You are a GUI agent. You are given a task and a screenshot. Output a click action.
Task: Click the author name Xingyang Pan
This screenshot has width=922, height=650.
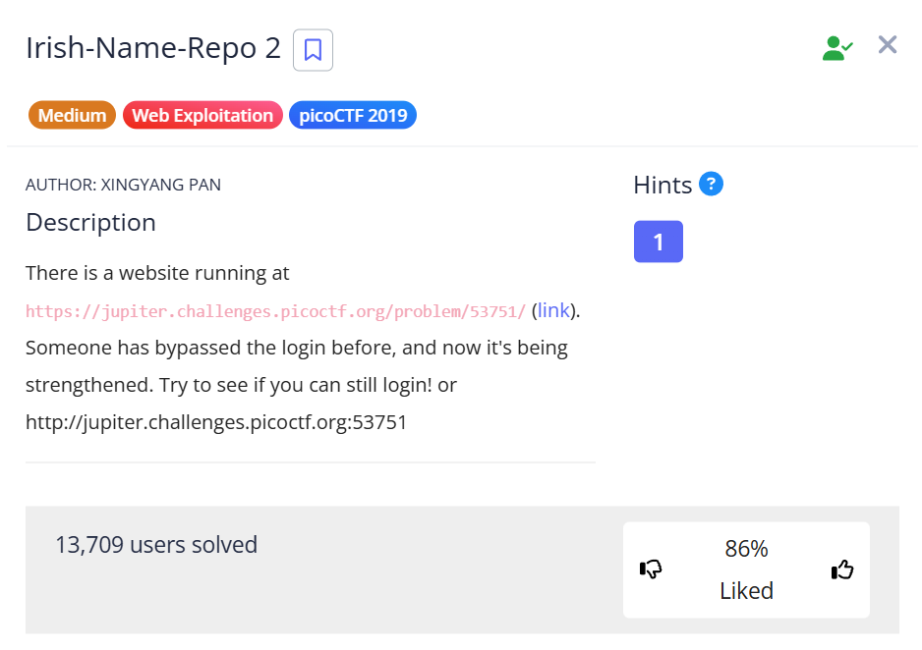160,185
